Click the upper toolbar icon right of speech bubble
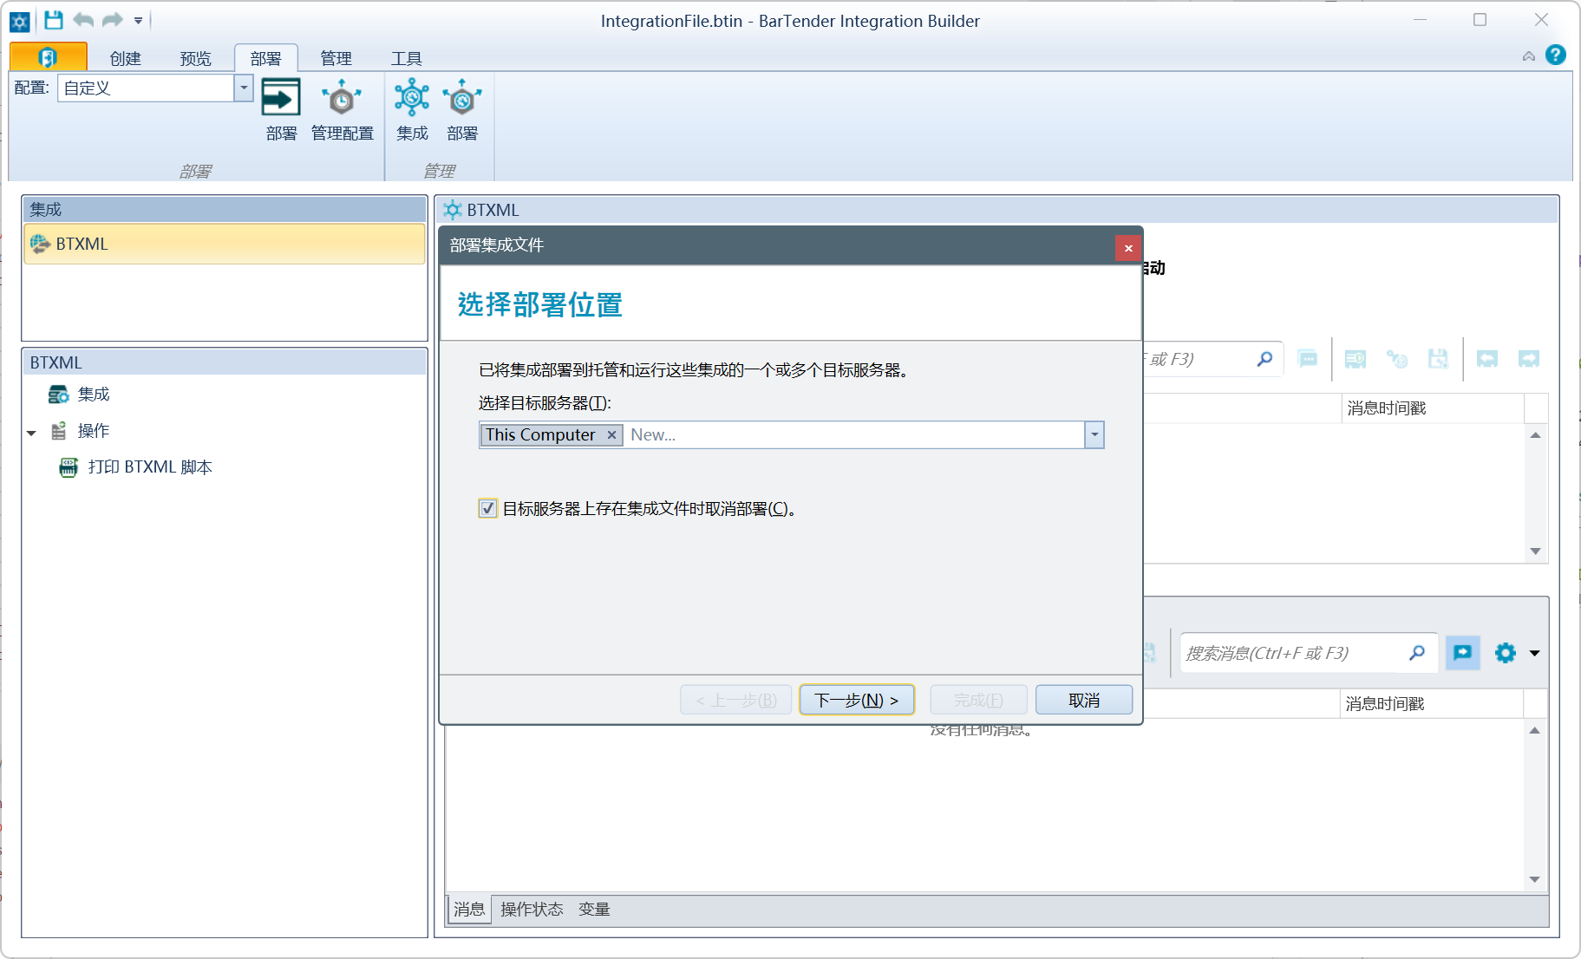Viewport: 1581px width, 959px height. point(1355,359)
